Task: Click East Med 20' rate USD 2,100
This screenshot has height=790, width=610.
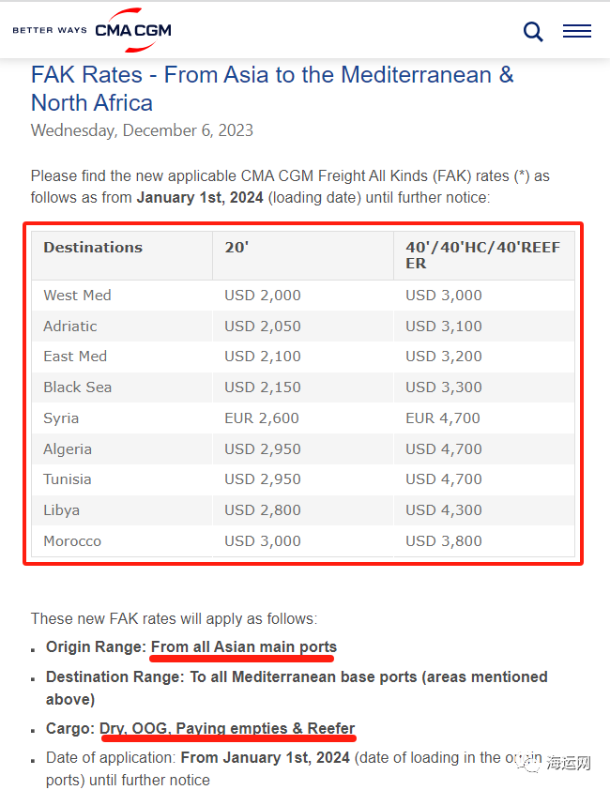Action: 262,357
